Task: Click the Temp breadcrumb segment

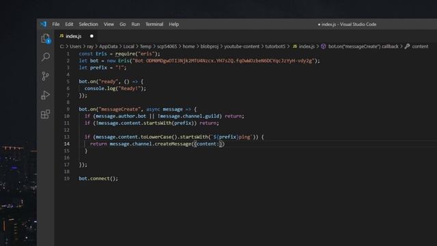Action: [x=145, y=46]
